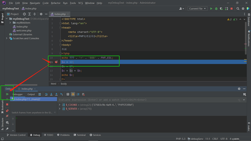Select the index.php:11 main frame
The width and height of the screenshot is (251, 141).
pos(33,99)
